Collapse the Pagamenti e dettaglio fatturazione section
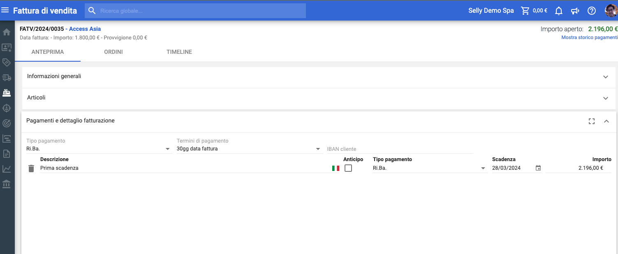This screenshot has height=254, width=618. coord(606,121)
